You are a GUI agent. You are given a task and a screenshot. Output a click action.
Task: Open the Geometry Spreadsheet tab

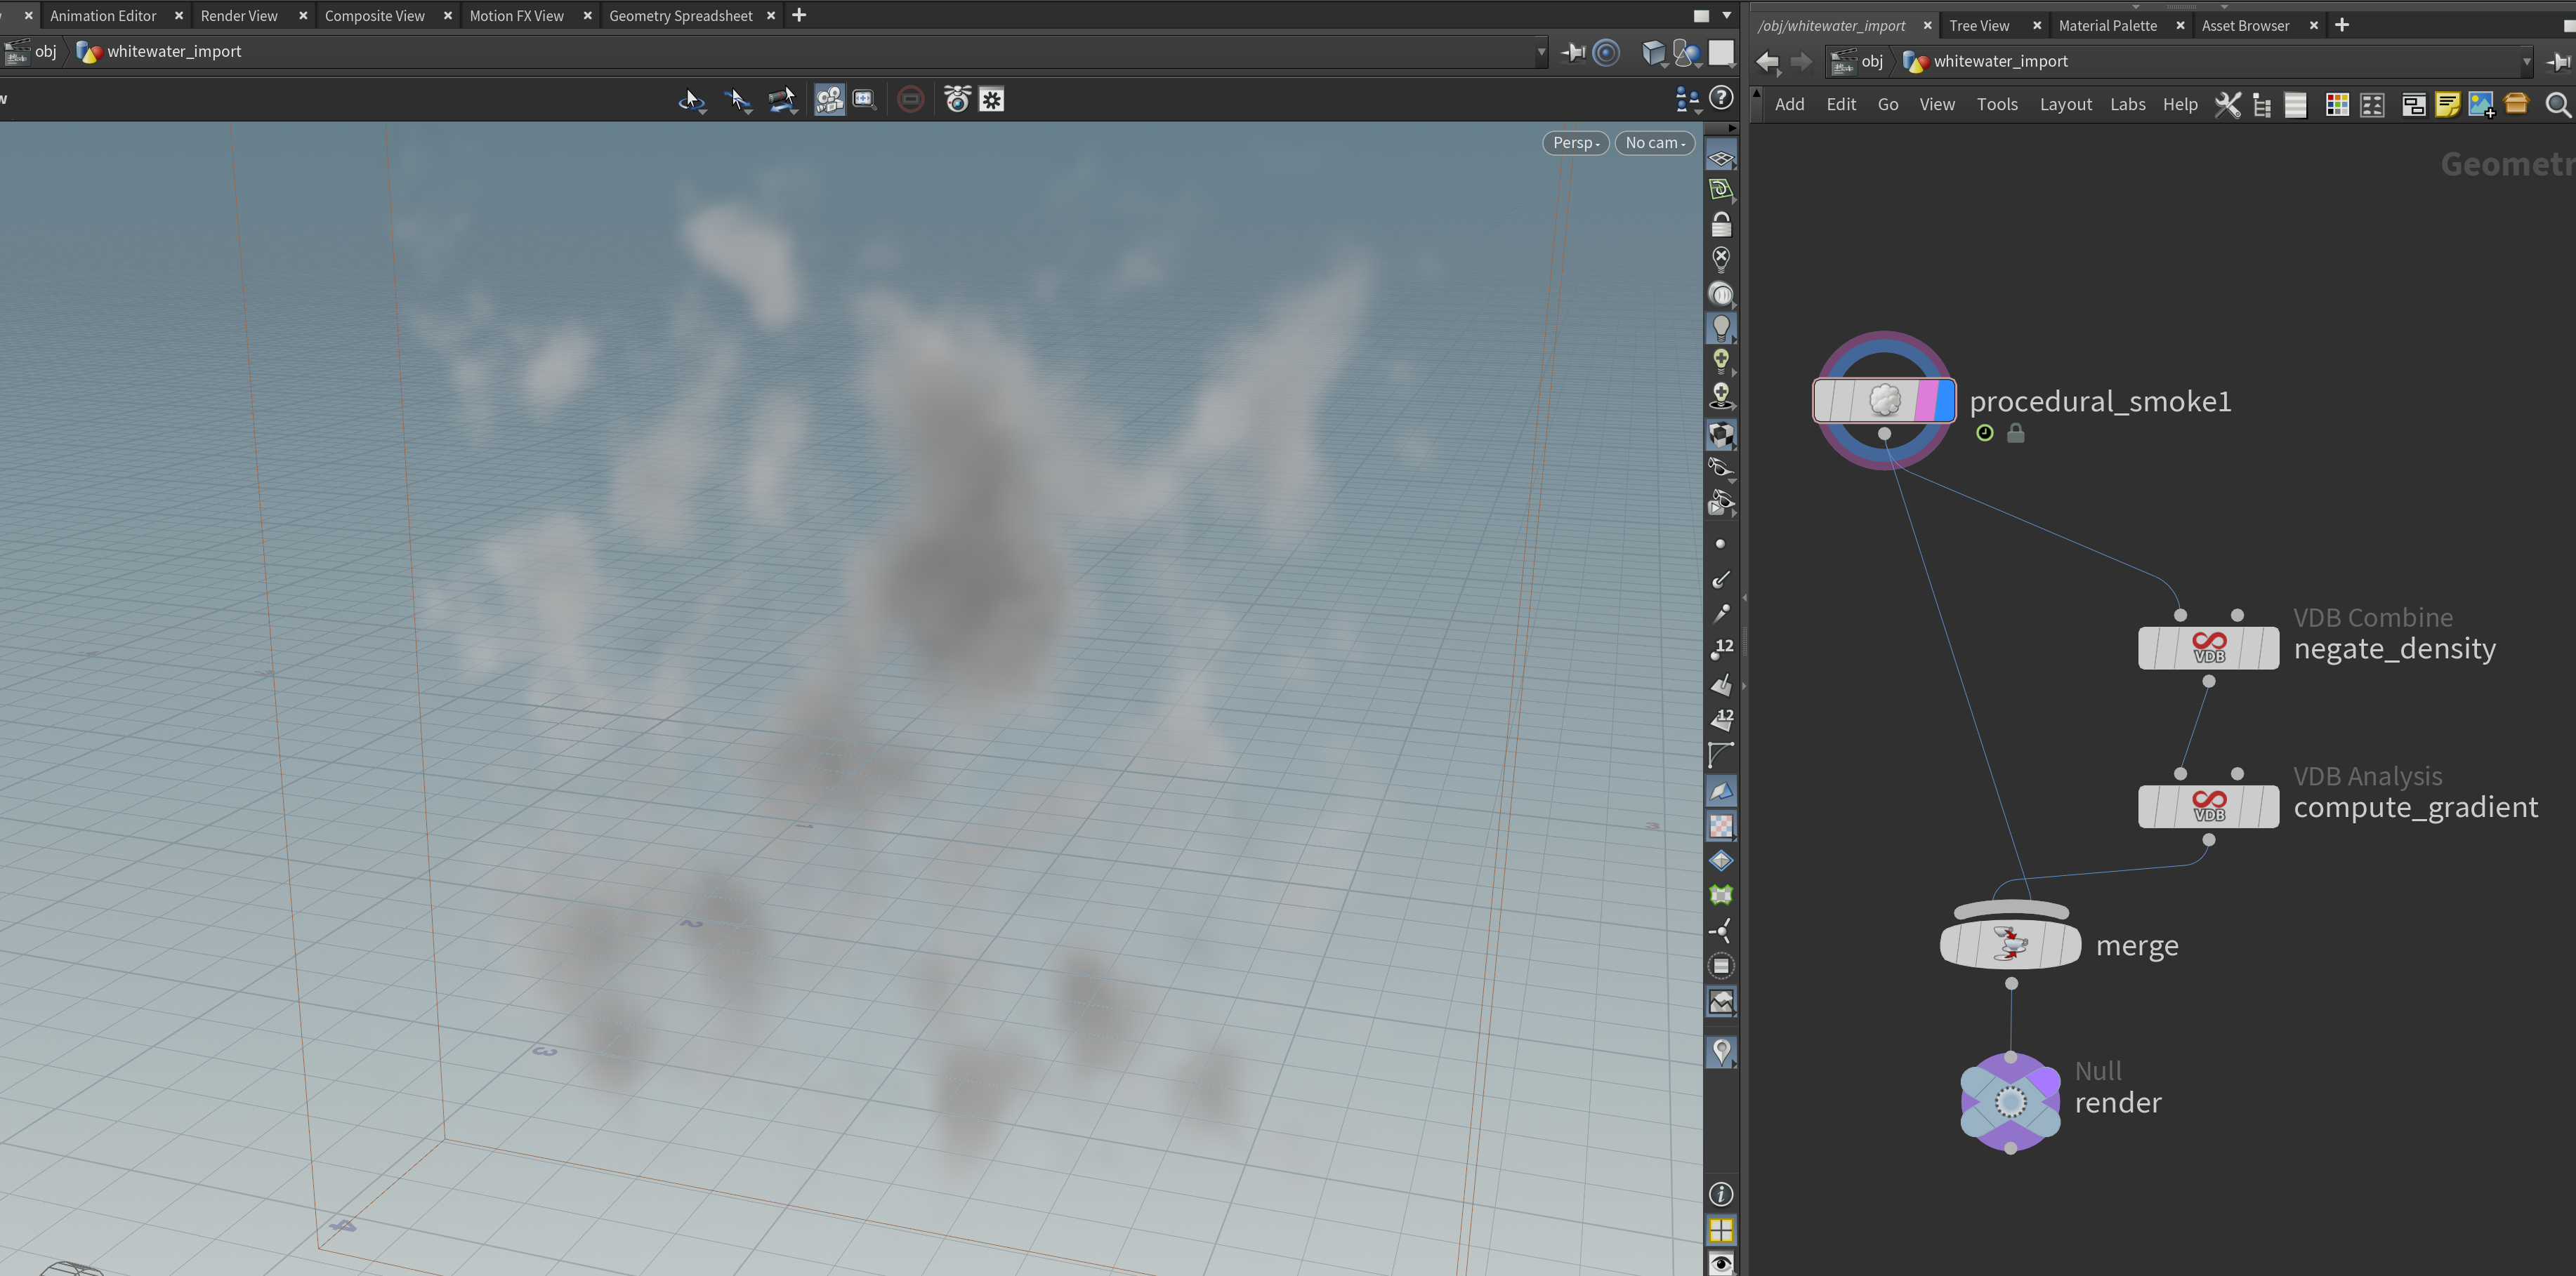tap(680, 16)
